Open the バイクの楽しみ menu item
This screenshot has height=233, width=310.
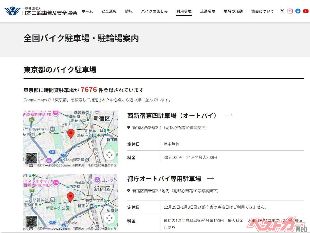click(154, 12)
